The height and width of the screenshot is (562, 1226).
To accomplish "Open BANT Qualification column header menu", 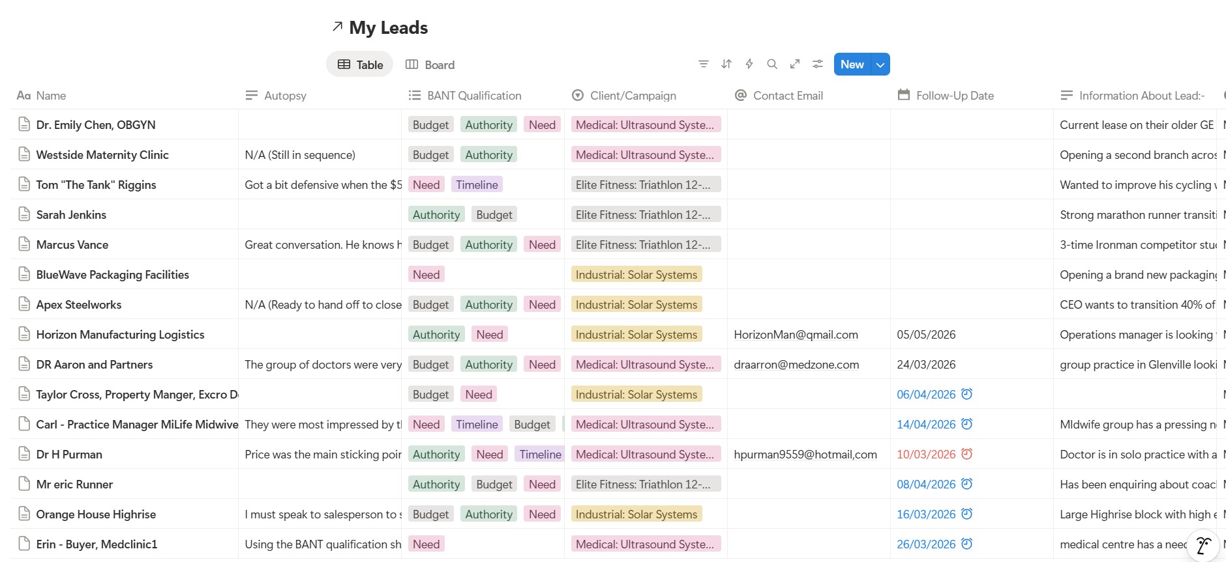I will [483, 96].
